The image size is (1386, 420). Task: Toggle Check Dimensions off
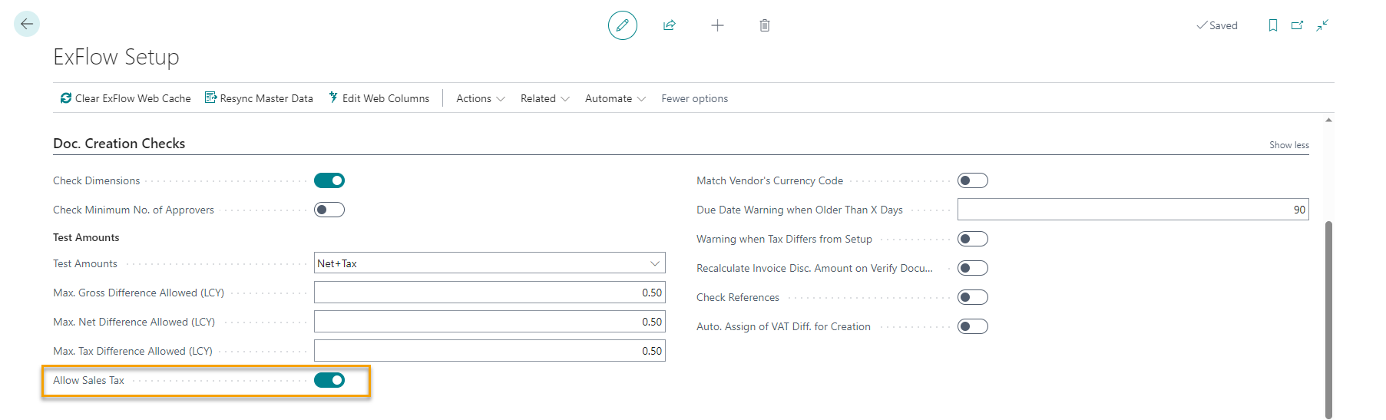coord(329,180)
